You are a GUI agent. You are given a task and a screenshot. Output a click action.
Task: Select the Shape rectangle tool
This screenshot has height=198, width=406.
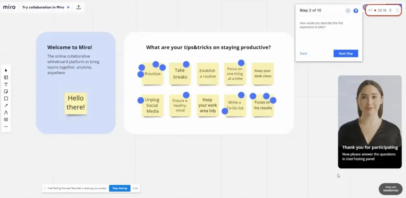(6, 98)
